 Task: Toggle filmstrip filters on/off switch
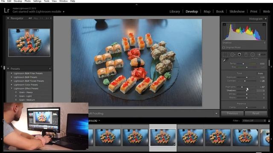click(269, 121)
